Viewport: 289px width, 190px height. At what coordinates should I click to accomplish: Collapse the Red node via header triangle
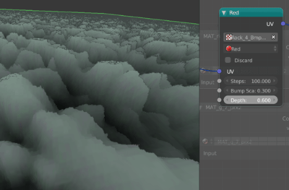(224, 12)
